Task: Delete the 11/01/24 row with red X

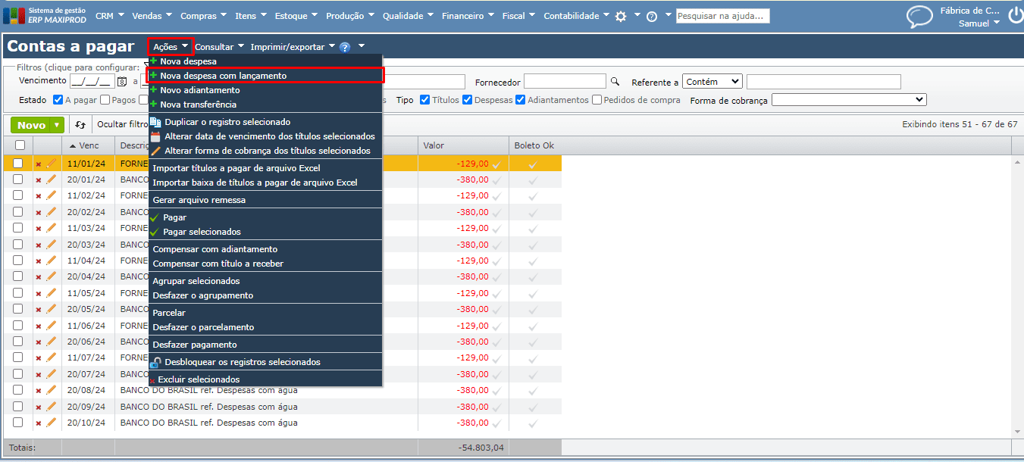Action: (x=39, y=164)
